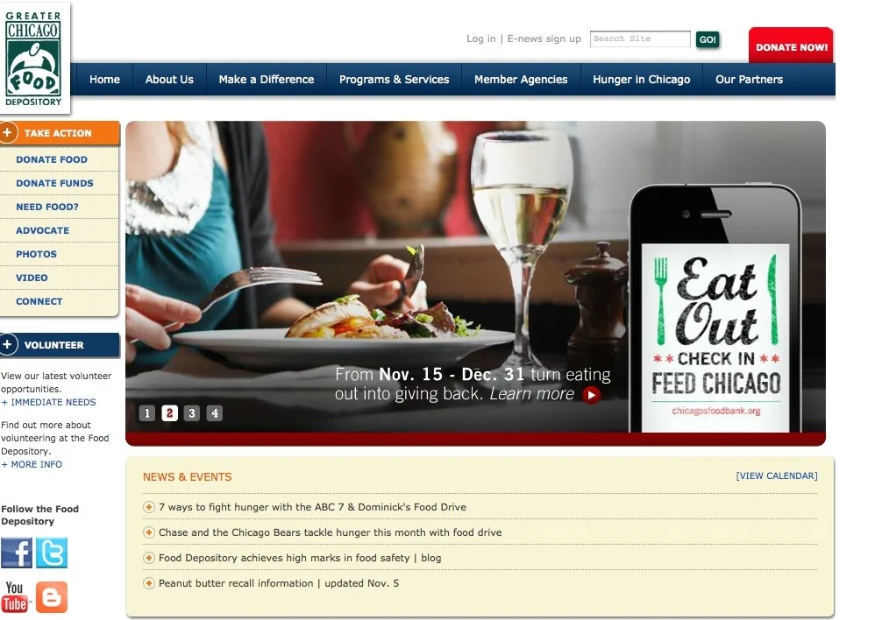The height and width of the screenshot is (620, 875).
Task: Select Donate Funds in the sidebar
Action: (54, 183)
